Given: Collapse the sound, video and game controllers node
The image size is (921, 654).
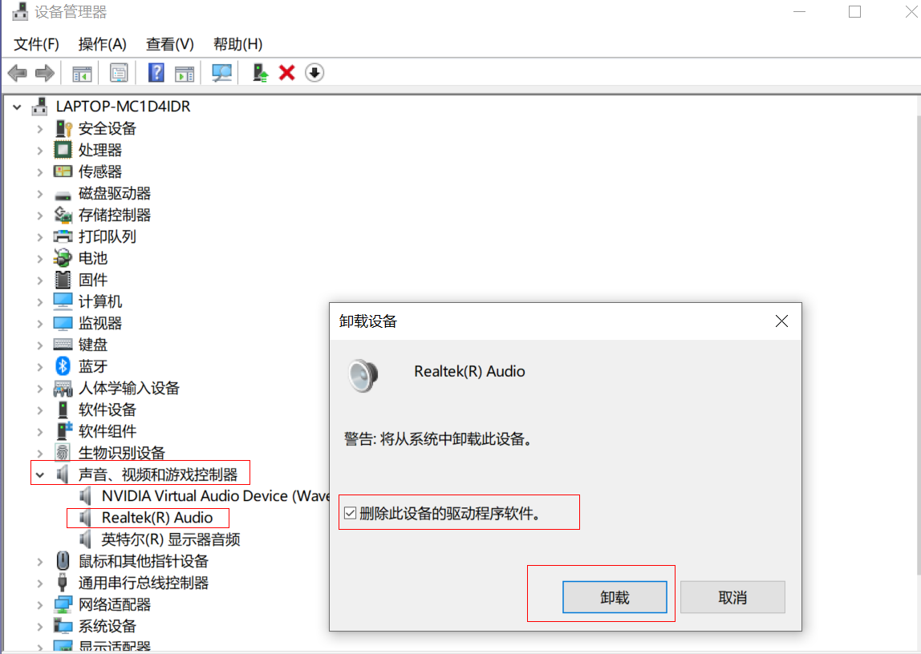Looking at the screenshot, I should [39, 475].
